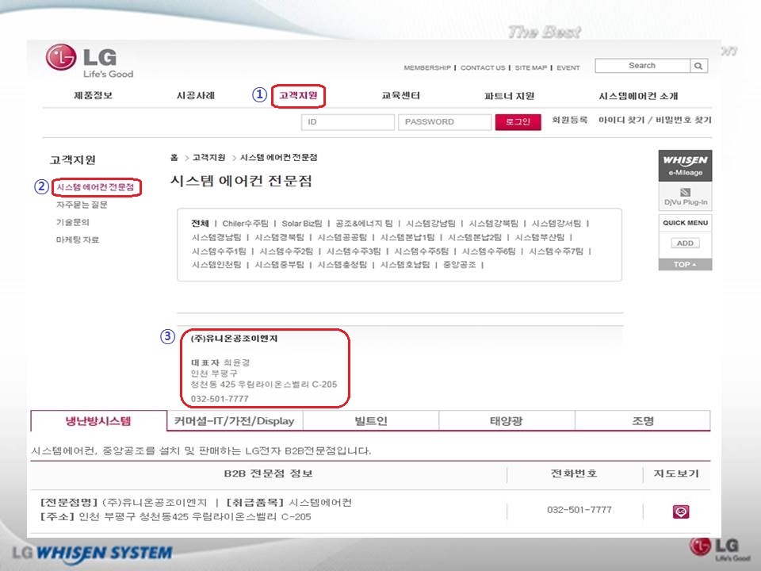Click phone number 032-501-7777 in table
Screen dimensions: 761x571
(579, 510)
